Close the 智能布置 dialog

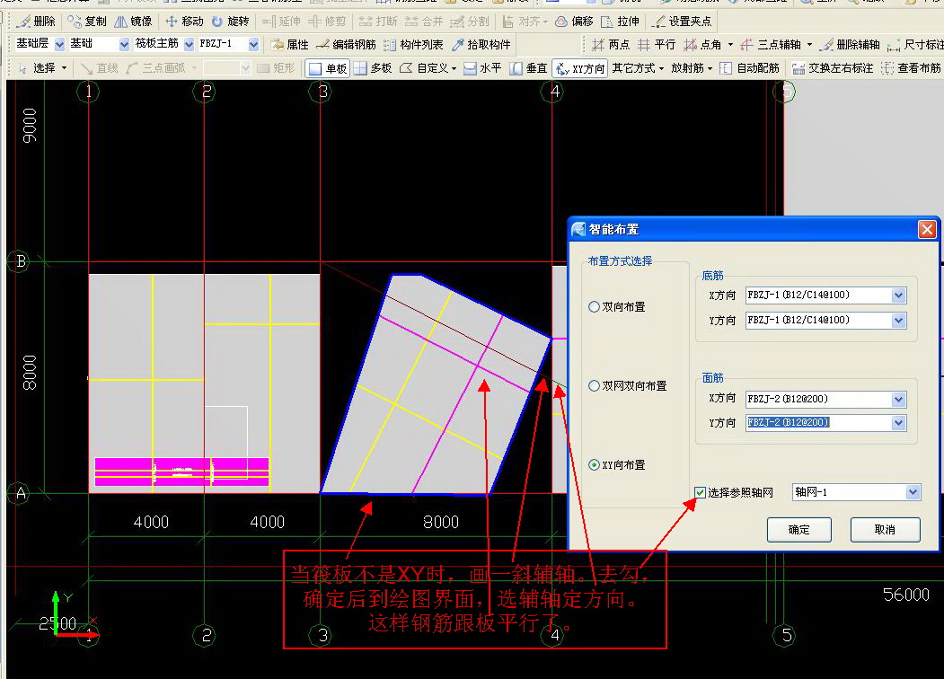point(927,229)
